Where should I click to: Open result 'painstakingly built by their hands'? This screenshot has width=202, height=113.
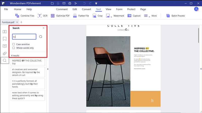tap(28, 84)
